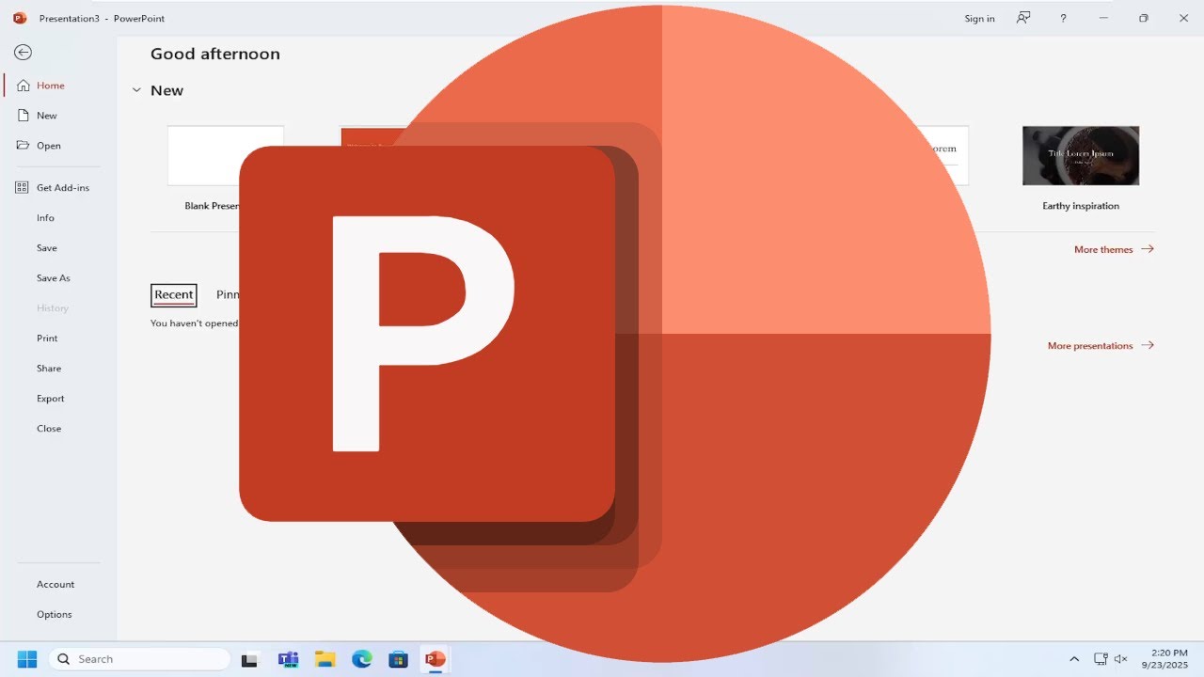This screenshot has height=677, width=1204.
Task: Open Microsoft Store from the taskbar
Action: pos(399,660)
